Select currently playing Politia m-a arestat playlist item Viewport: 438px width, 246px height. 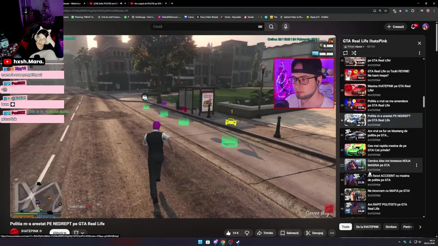pos(382,120)
